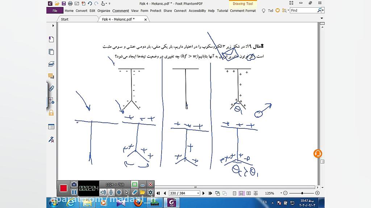Enable webcam recording in the recorder toolbar
The height and width of the screenshot is (208, 371).
(x=119, y=192)
